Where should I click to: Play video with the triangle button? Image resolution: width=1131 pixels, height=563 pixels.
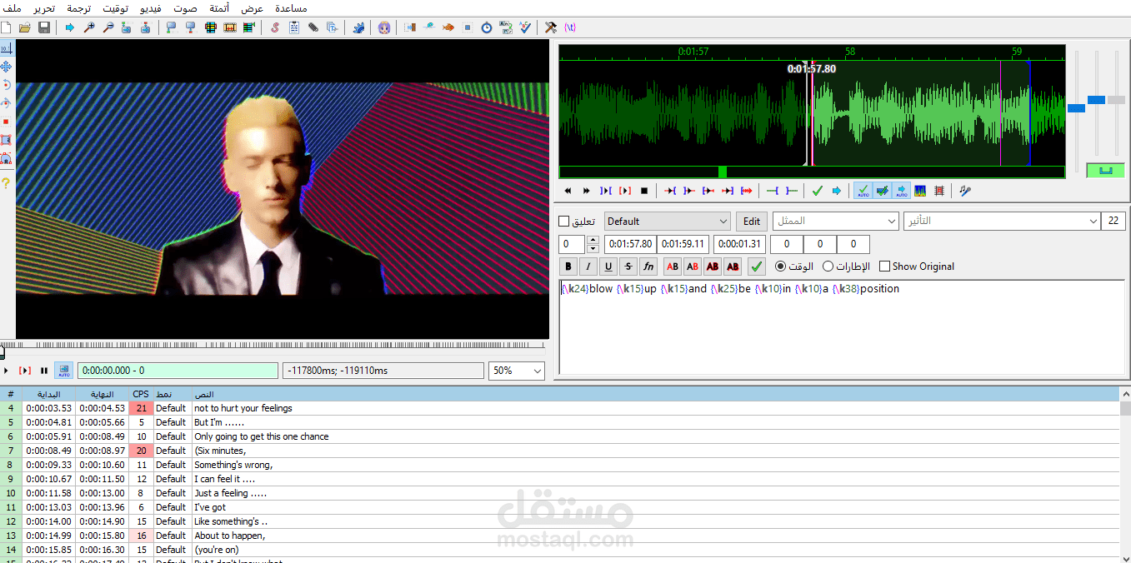(7, 371)
